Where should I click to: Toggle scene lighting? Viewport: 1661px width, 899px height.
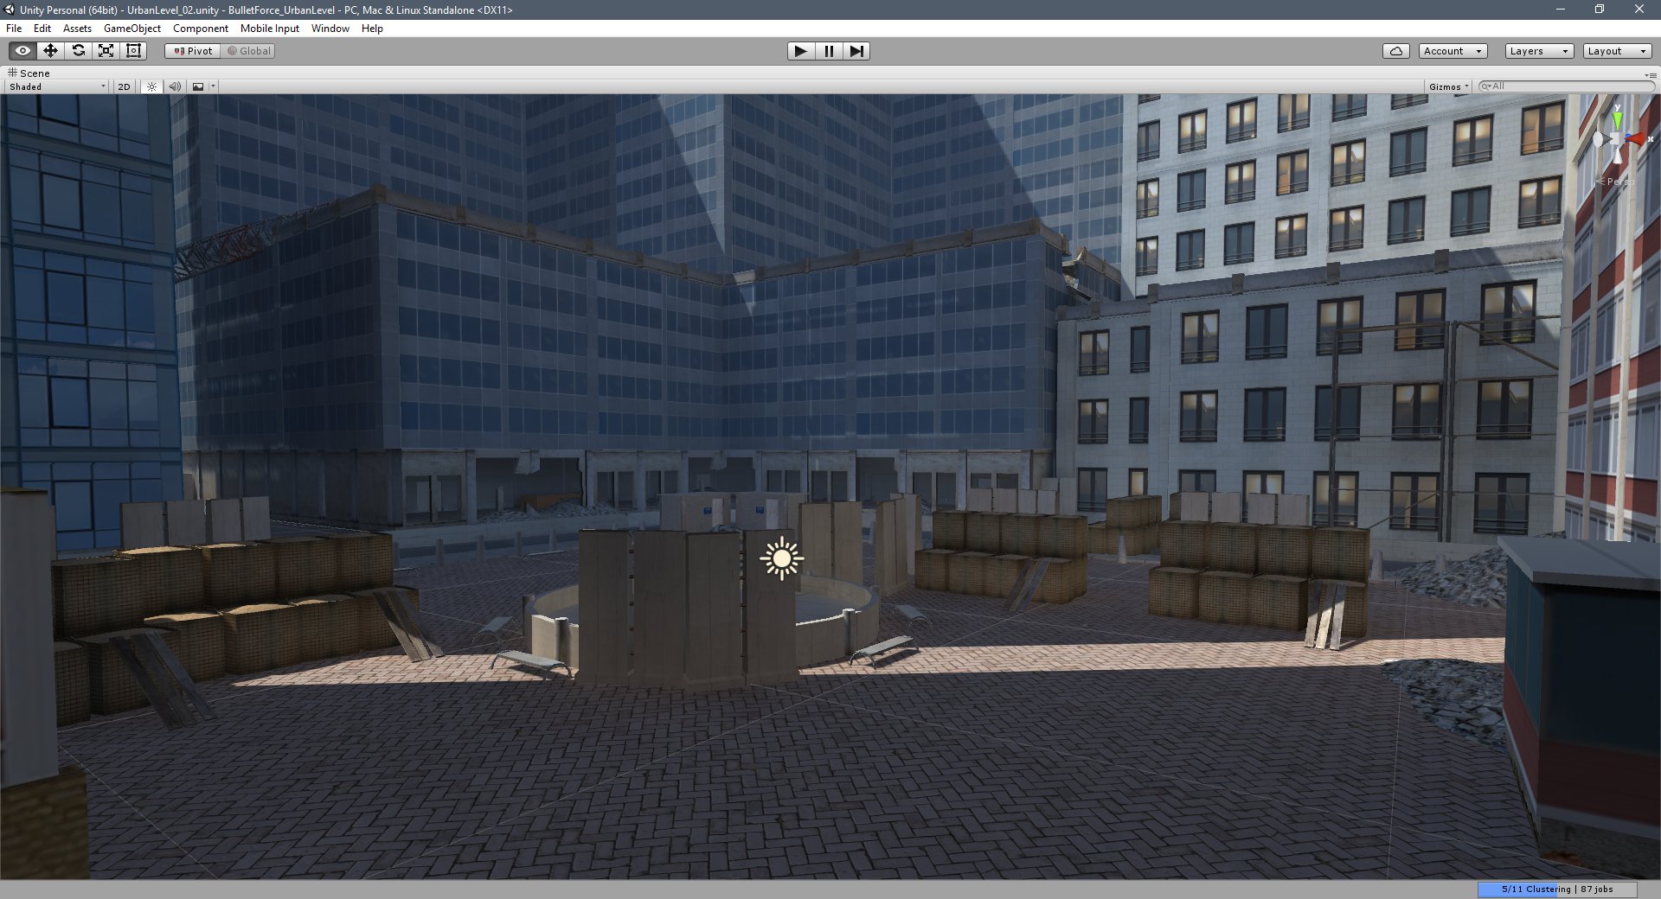pyautogui.click(x=151, y=86)
